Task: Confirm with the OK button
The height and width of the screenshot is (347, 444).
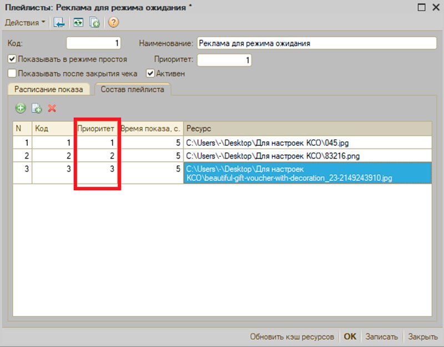Action: pos(350,336)
